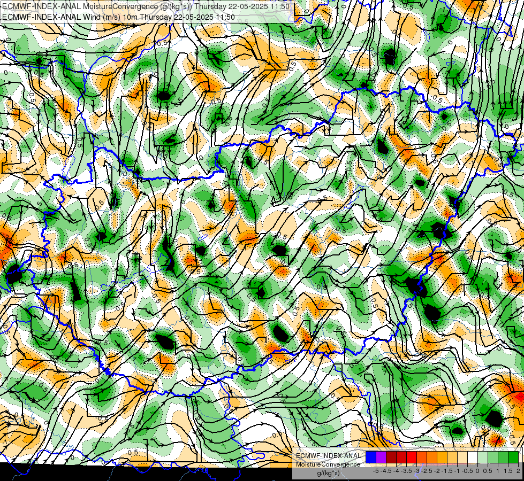Image resolution: width=524 pixels, height=481 pixels.
Task: Click the legend tick label -4.5
Action: coord(386,471)
